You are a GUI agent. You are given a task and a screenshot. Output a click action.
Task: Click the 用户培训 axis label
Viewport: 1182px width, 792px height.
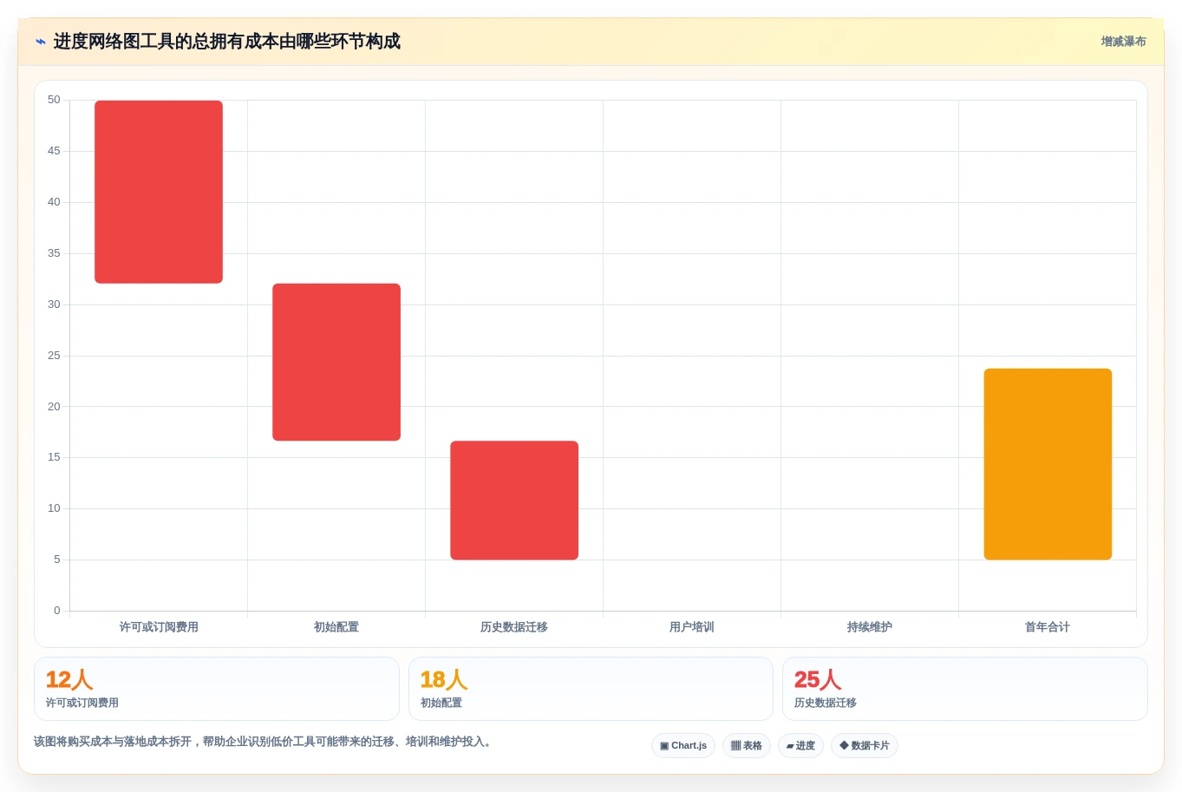coord(692,627)
